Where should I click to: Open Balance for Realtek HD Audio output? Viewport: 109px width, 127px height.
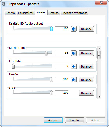coord(86,29)
